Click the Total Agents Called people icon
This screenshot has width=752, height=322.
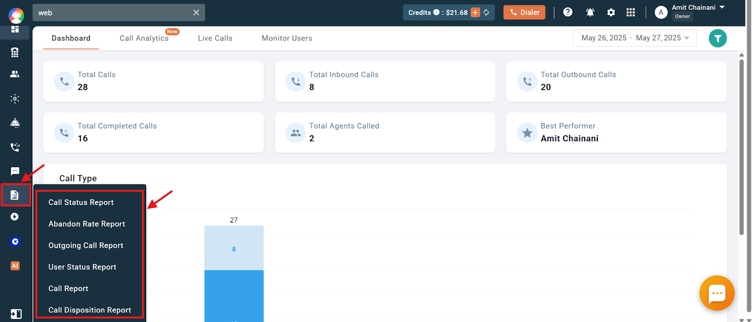(x=296, y=133)
